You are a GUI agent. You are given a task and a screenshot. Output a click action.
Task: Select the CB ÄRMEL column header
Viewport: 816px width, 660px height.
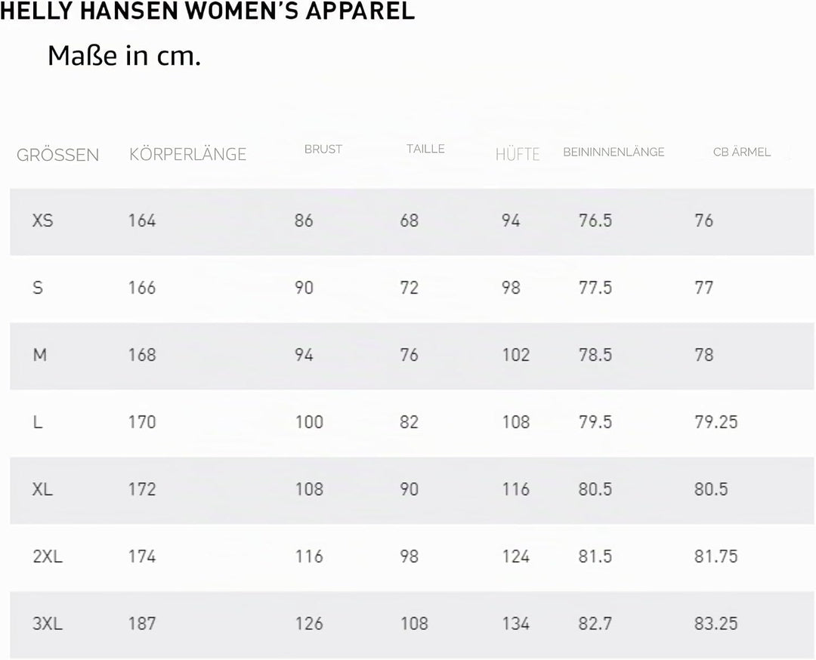742,152
